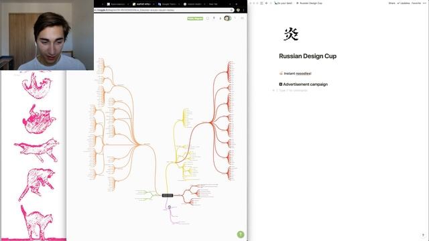Open the 'Instant noodles!' subpage

point(295,74)
